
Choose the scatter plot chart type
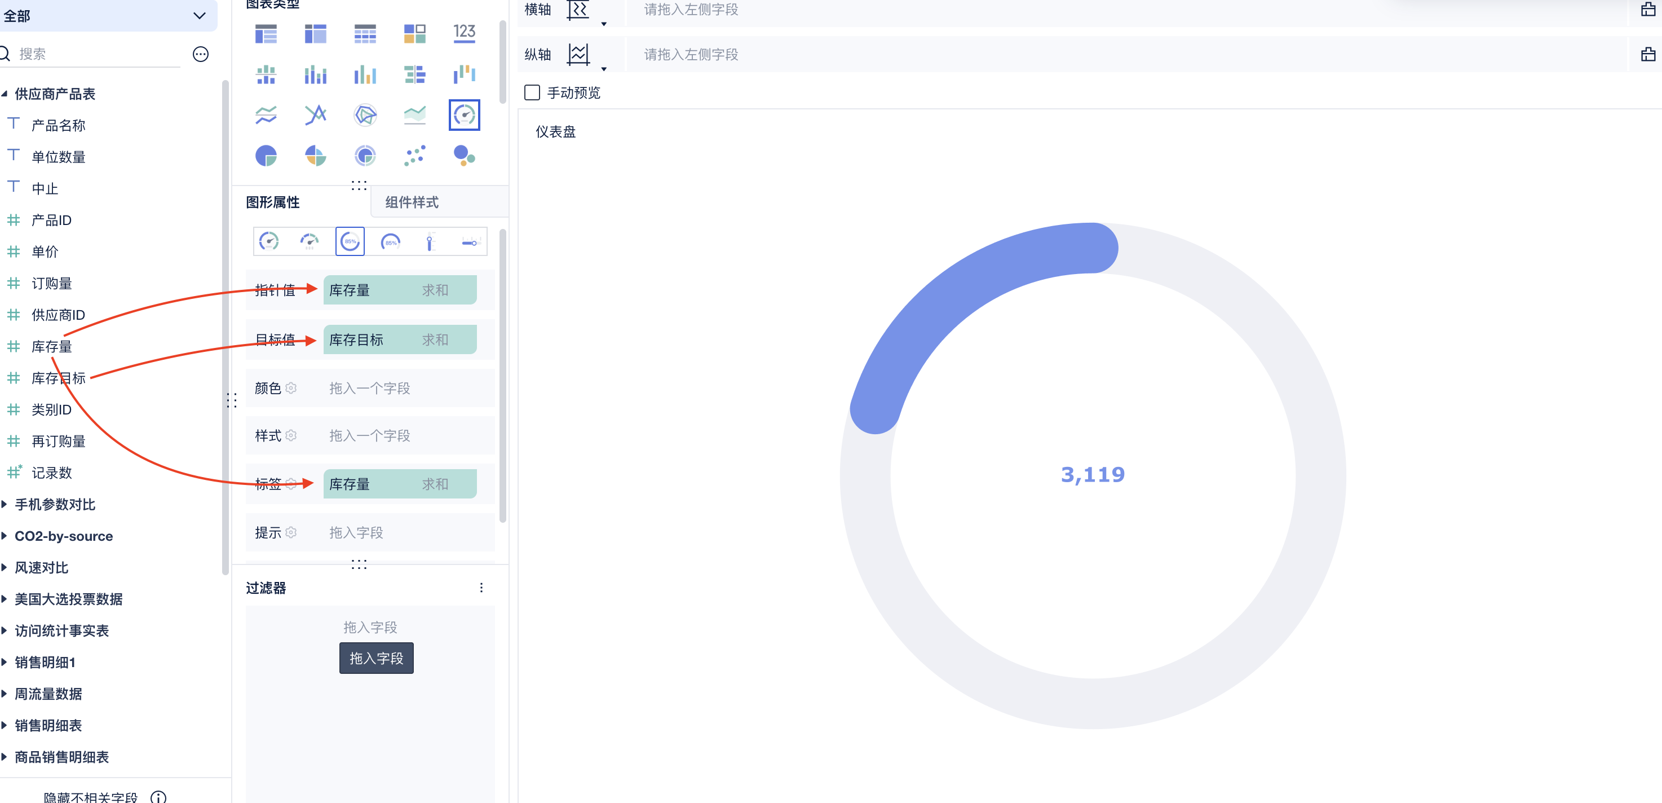point(415,156)
